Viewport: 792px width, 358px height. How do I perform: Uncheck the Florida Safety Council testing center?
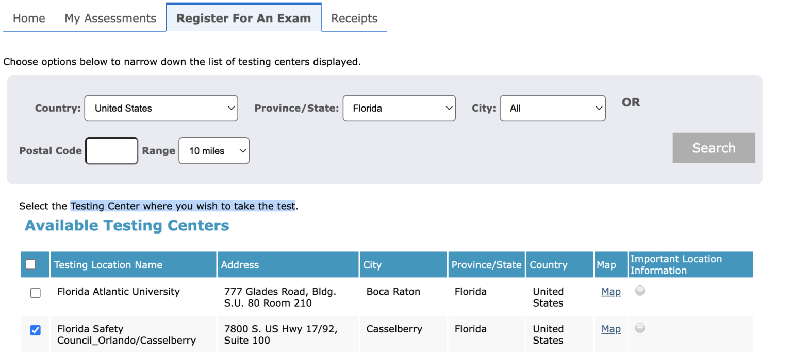pos(35,330)
